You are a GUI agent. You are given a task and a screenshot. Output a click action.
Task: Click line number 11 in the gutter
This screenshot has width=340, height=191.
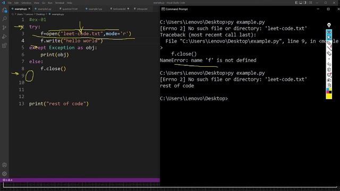[x=21, y=90]
